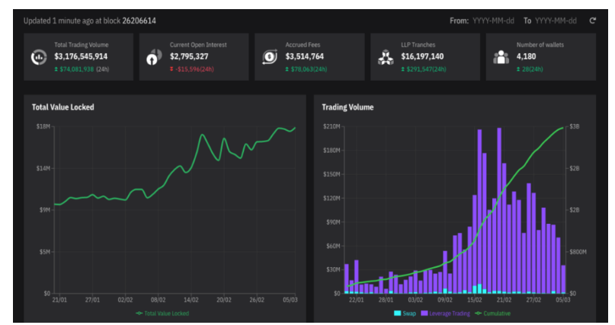Click the 15/02 label on volume axis
Viewport: 615px width, 325px height.
pyautogui.click(x=474, y=300)
